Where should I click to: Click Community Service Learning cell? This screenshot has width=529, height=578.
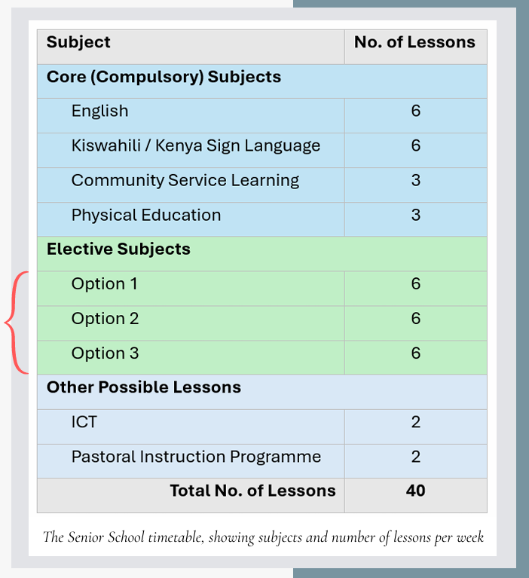click(x=185, y=180)
